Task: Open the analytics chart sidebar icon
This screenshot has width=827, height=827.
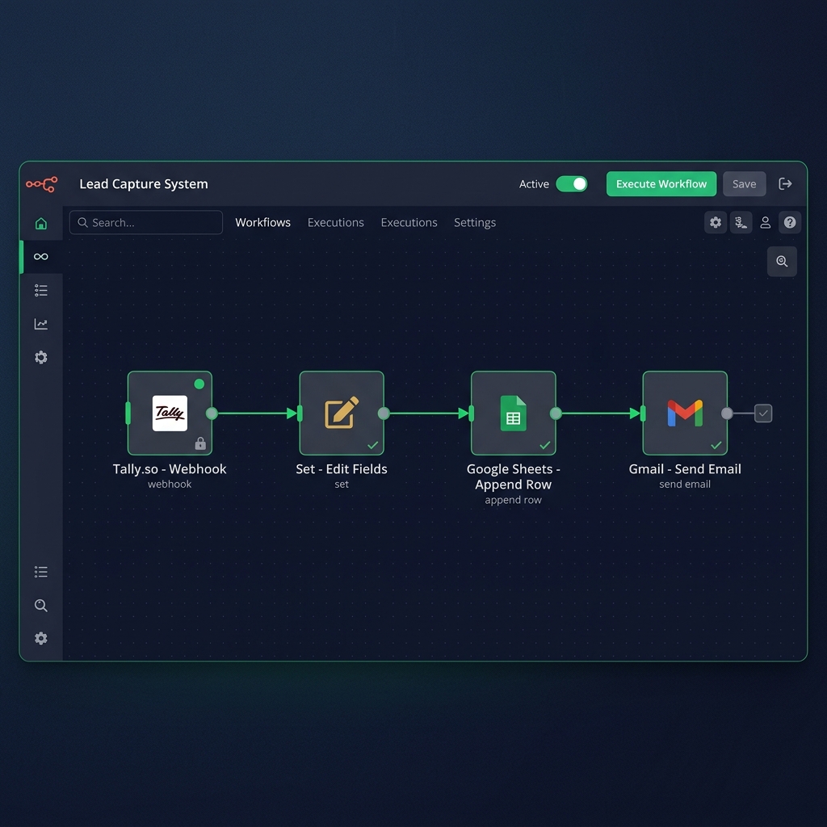Action: click(40, 324)
